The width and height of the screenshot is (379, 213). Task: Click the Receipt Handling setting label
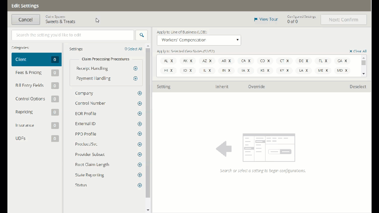point(92,68)
